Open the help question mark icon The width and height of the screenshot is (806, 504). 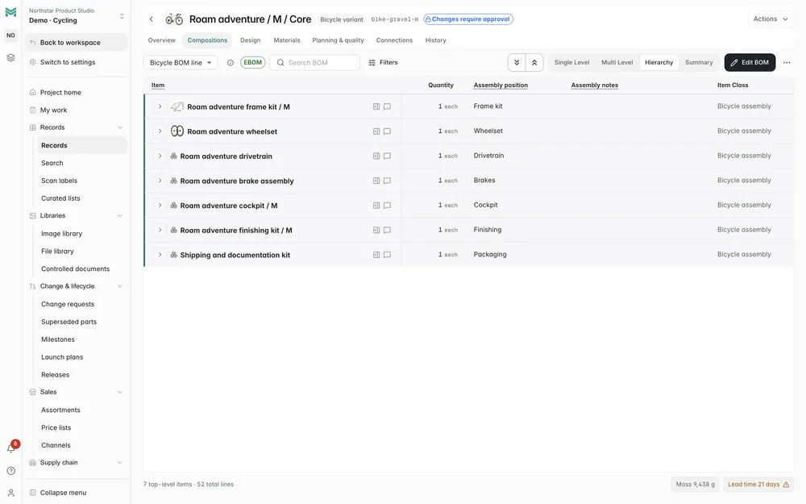(10, 471)
